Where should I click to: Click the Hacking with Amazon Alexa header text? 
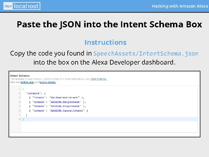click(180, 6)
